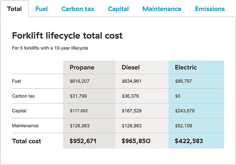
Task: Go to the Maintenance tab
Action: coord(162,9)
